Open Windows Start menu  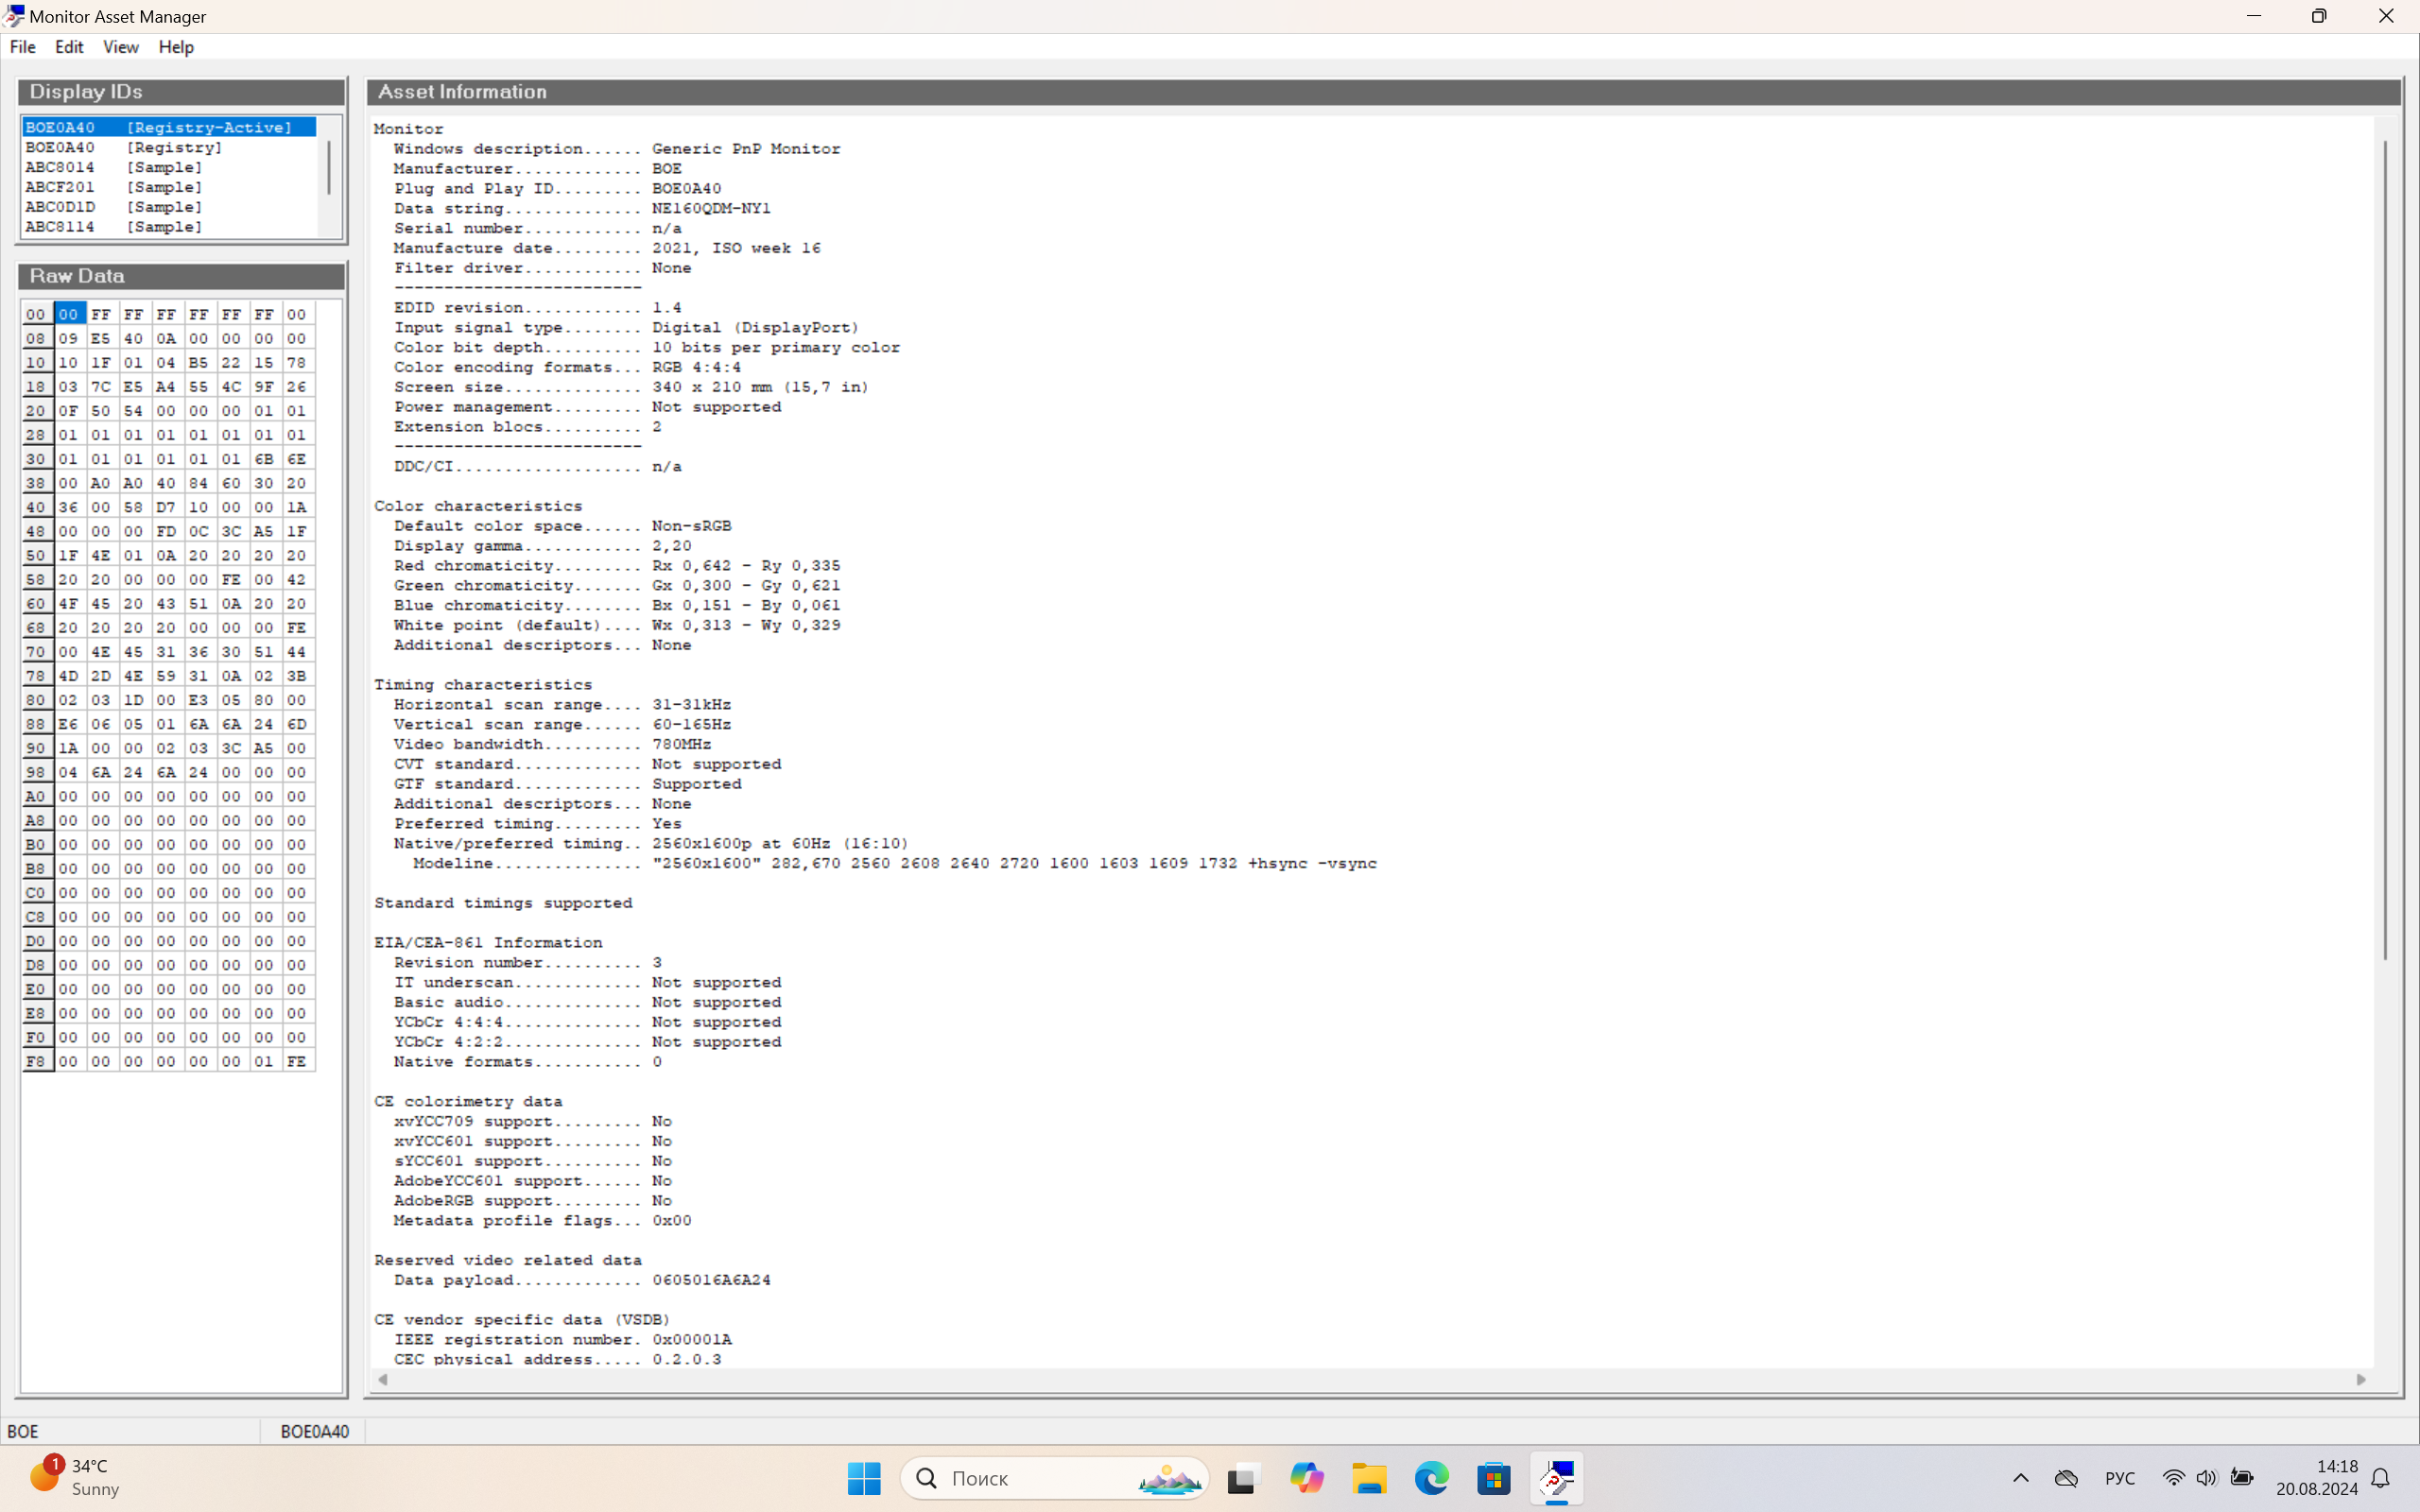[864, 1478]
